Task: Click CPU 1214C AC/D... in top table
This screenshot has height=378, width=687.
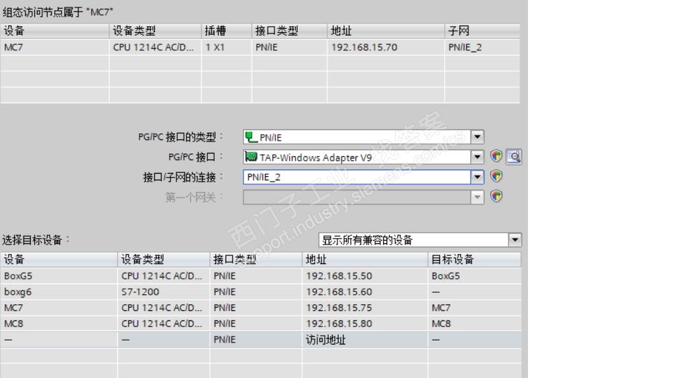Action: point(153,47)
